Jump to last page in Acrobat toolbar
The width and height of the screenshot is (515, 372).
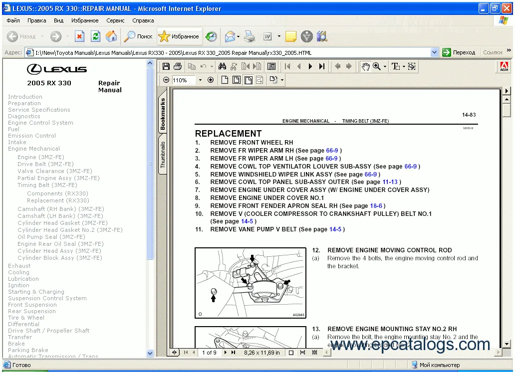(322, 67)
